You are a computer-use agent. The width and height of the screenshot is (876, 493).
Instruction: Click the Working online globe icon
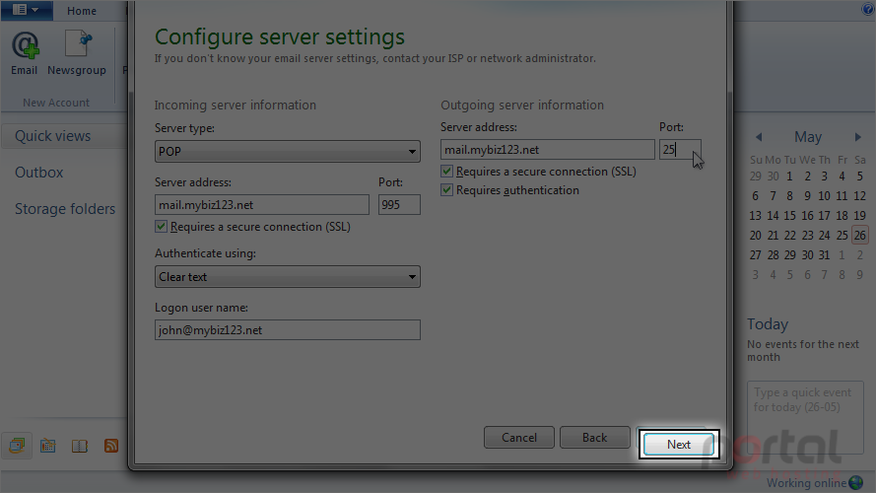[x=856, y=482]
